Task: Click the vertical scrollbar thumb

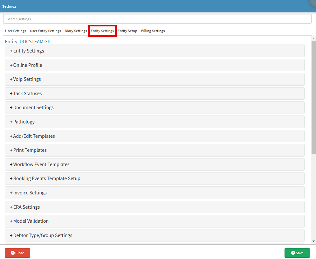Action: click(x=313, y=98)
